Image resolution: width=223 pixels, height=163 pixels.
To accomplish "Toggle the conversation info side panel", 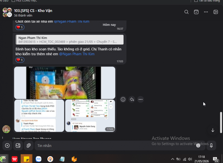I will pyautogui.click(x=216, y=12).
